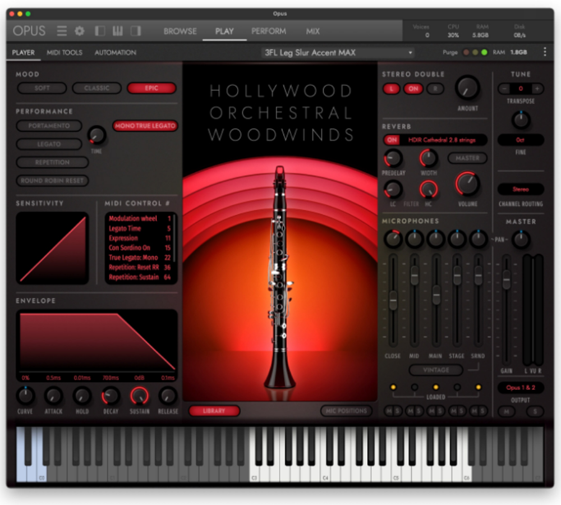Click the Fine tune knob
The image size is (561, 505).
point(521,120)
